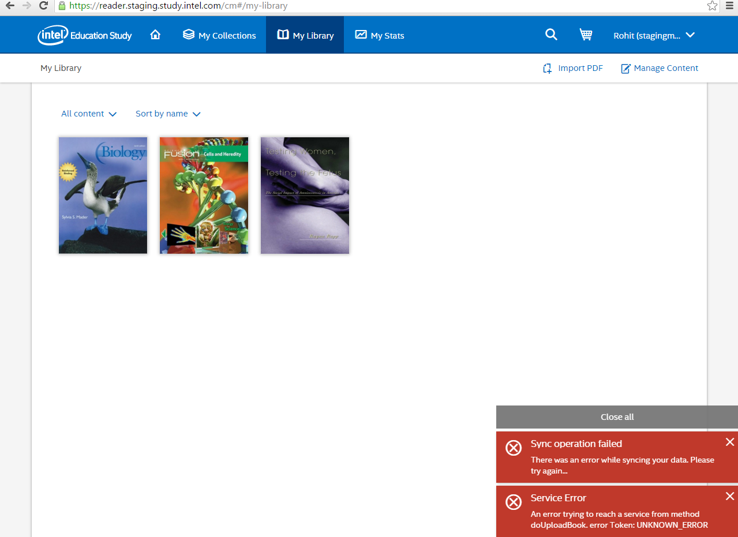Bookmark the page with the star icon
The image size is (738, 537).
(x=713, y=6)
